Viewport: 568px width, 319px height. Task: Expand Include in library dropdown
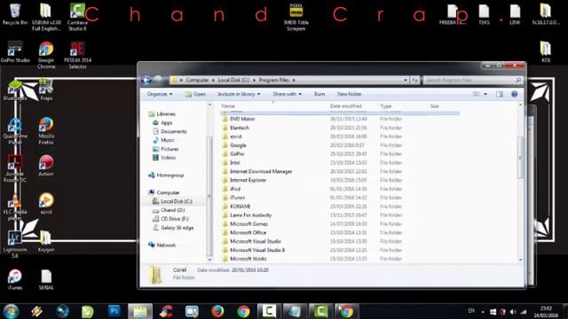239,94
